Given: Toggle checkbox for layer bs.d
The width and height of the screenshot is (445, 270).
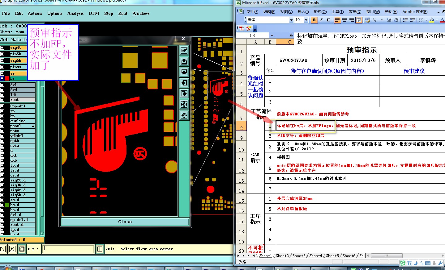Looking at the screenshot, I should [x=2, y=205].
